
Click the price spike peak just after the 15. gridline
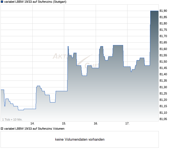(68, 46)
